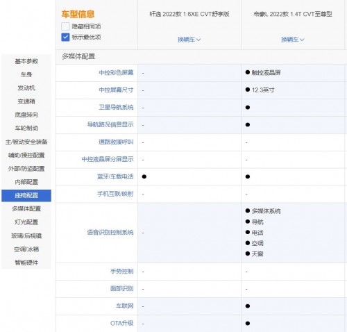Open 导航路况信息显示 link

pos(110,124)
